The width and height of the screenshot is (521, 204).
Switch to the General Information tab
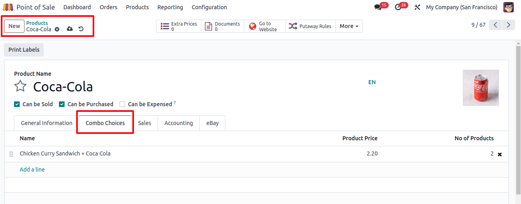pyautogui.click(x=47, y=123)
